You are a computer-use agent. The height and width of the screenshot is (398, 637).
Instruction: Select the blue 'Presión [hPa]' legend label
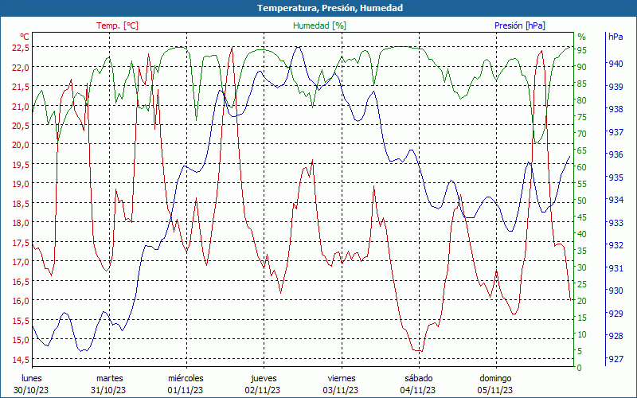520,25
